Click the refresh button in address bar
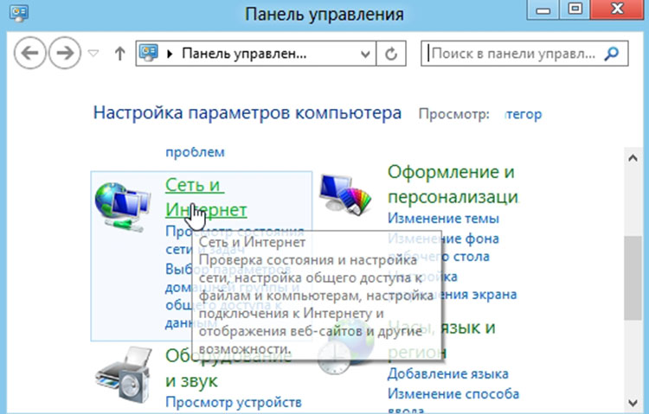Image resolution: width=649 pixels, height=414 pixels. tap(393, 54)
